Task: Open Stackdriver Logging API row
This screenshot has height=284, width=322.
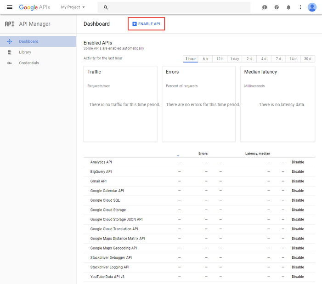Action: (199, 267)
